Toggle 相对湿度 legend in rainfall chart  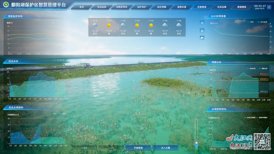262,22
